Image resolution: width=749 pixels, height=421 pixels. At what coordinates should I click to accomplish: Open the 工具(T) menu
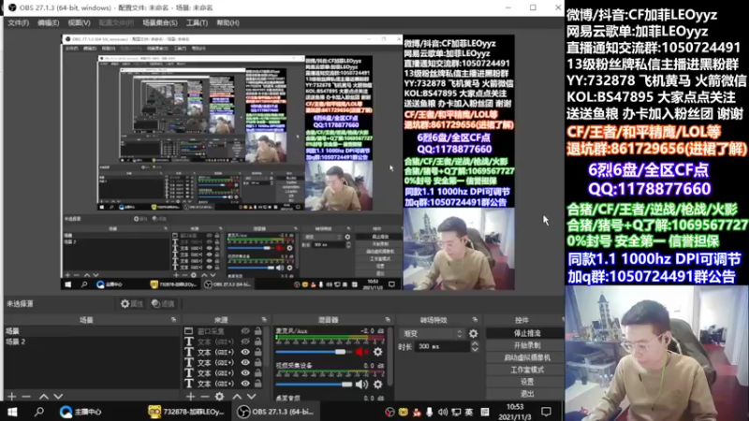click(x=197, y=22)
